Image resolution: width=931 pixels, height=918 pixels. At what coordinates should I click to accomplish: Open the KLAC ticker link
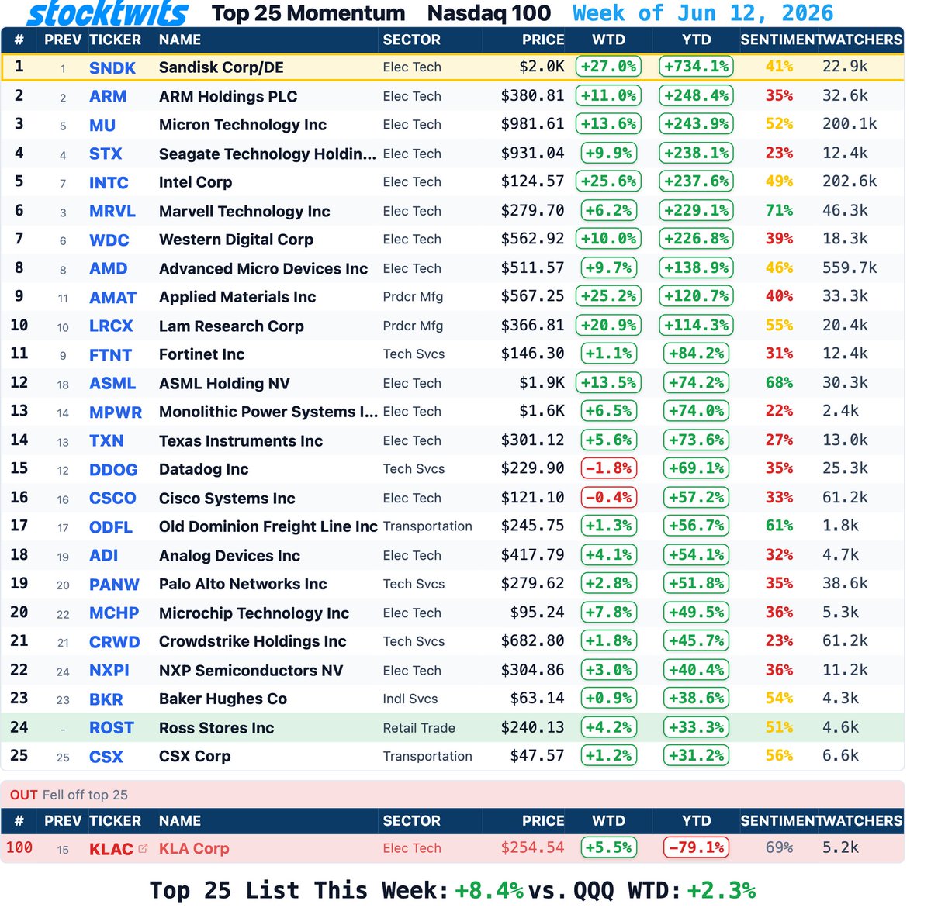point(111,849)
